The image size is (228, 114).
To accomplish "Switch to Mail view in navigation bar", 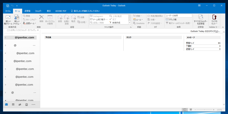I will [6, 104].
